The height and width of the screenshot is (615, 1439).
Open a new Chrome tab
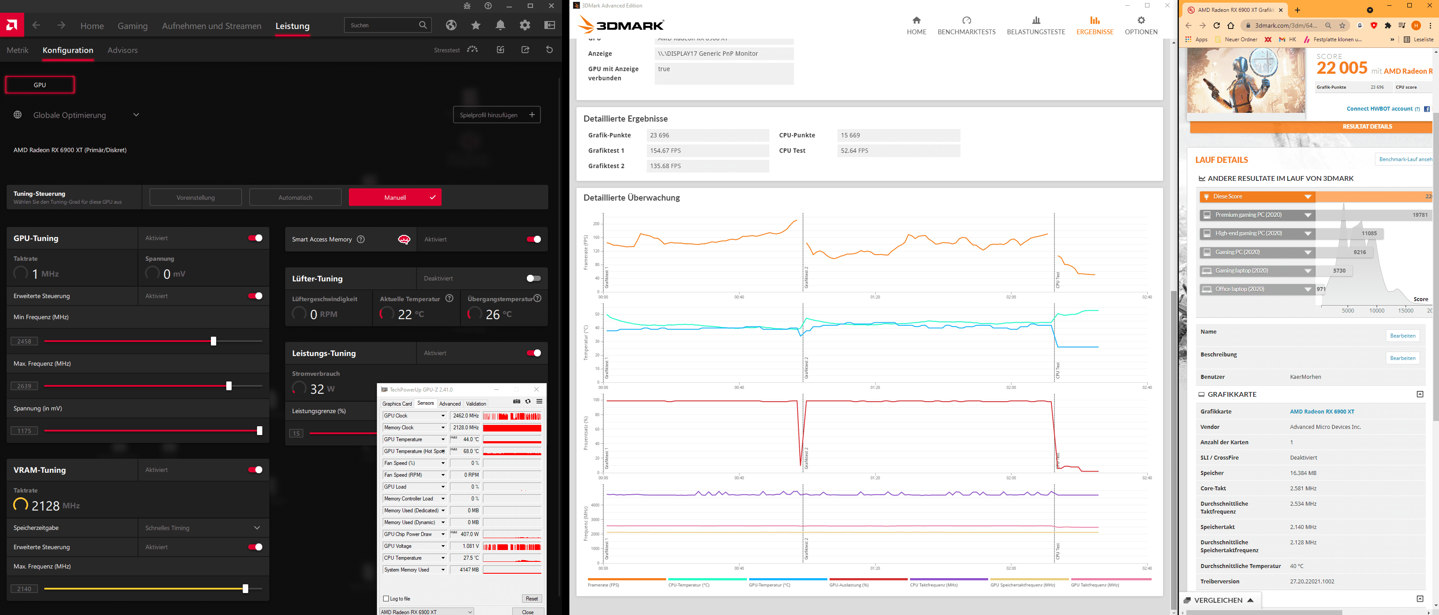coord(1297,10)
